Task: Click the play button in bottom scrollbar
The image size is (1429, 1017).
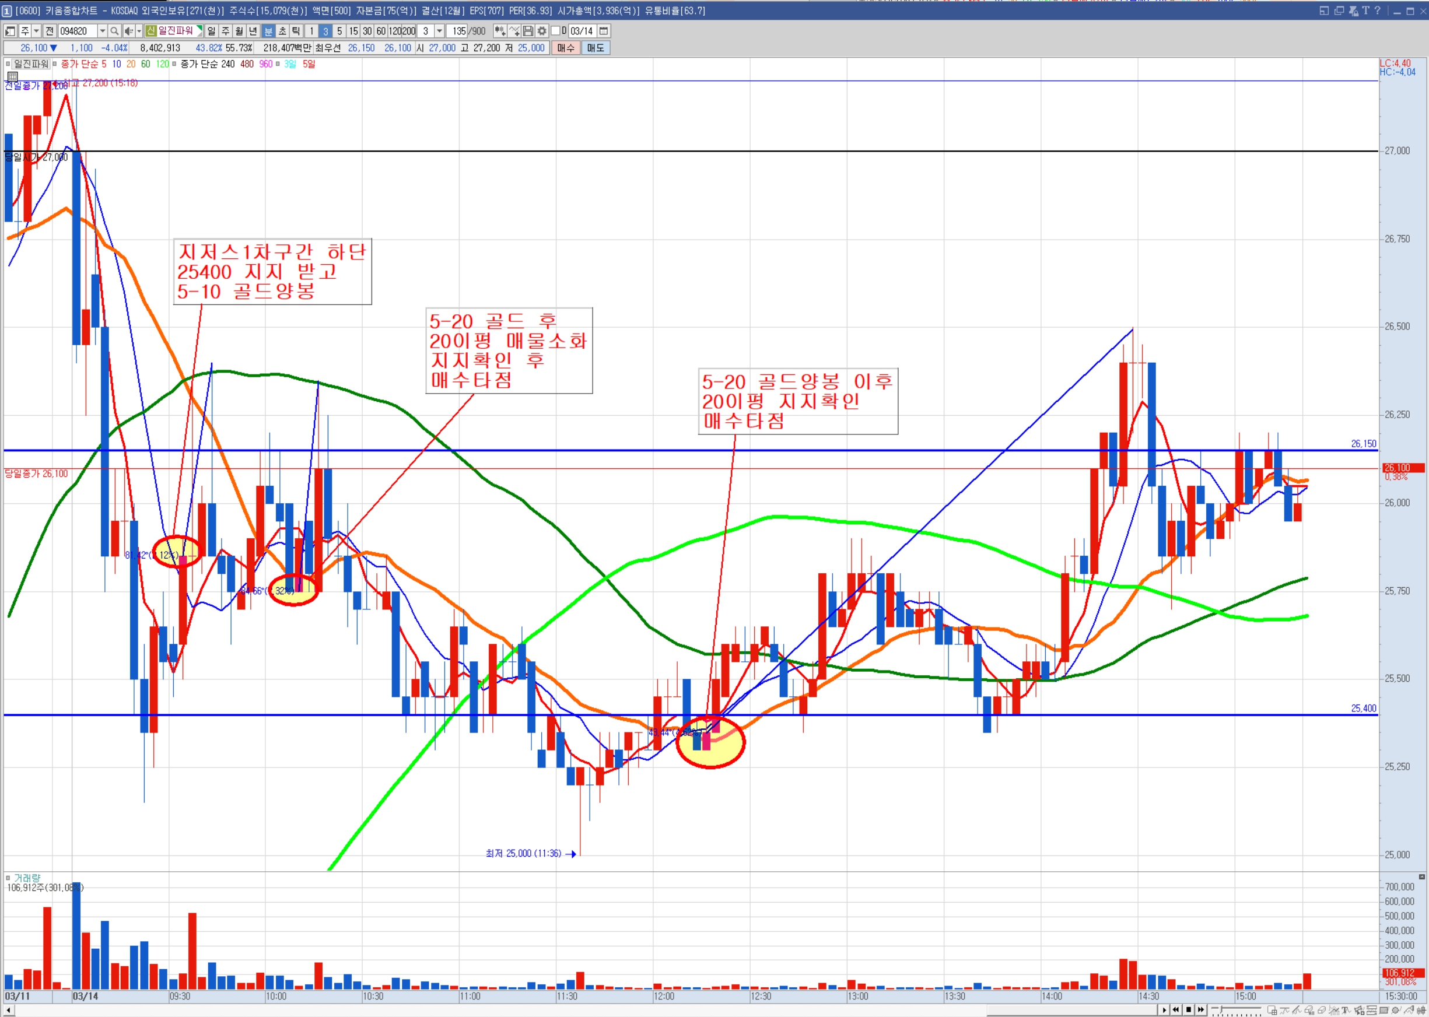Action: (1164, 1009)
